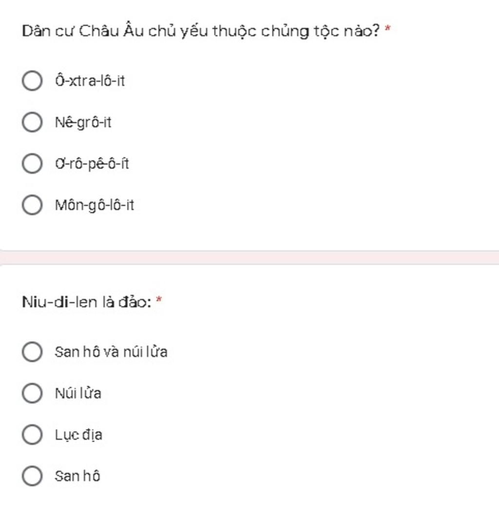The image size is (499, 507).
Task: Click the San hô và núi lửa label
Action: (111, 352)
